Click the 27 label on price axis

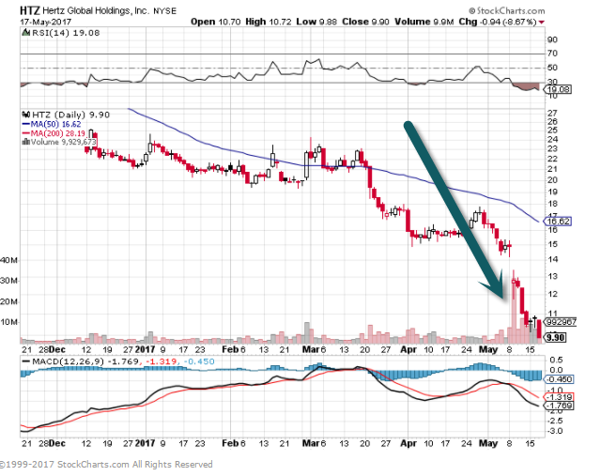coord(552,113)
